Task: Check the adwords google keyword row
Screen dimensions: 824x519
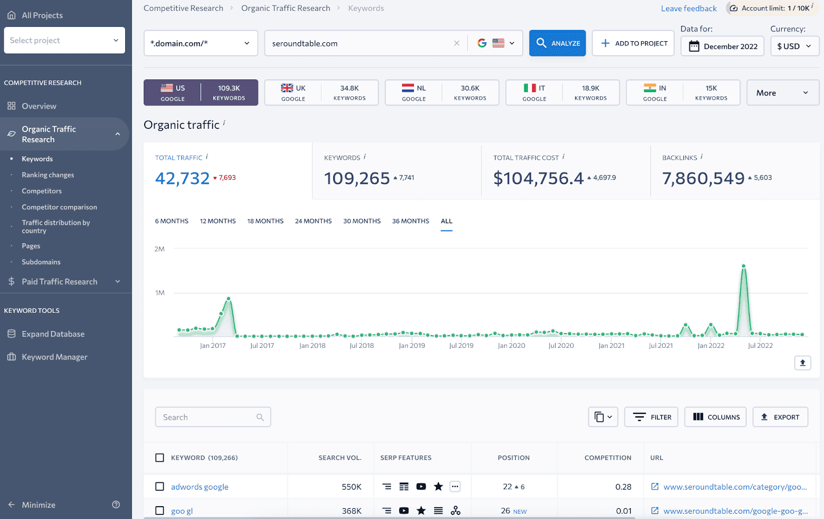Action: click(x=159, y=486)
